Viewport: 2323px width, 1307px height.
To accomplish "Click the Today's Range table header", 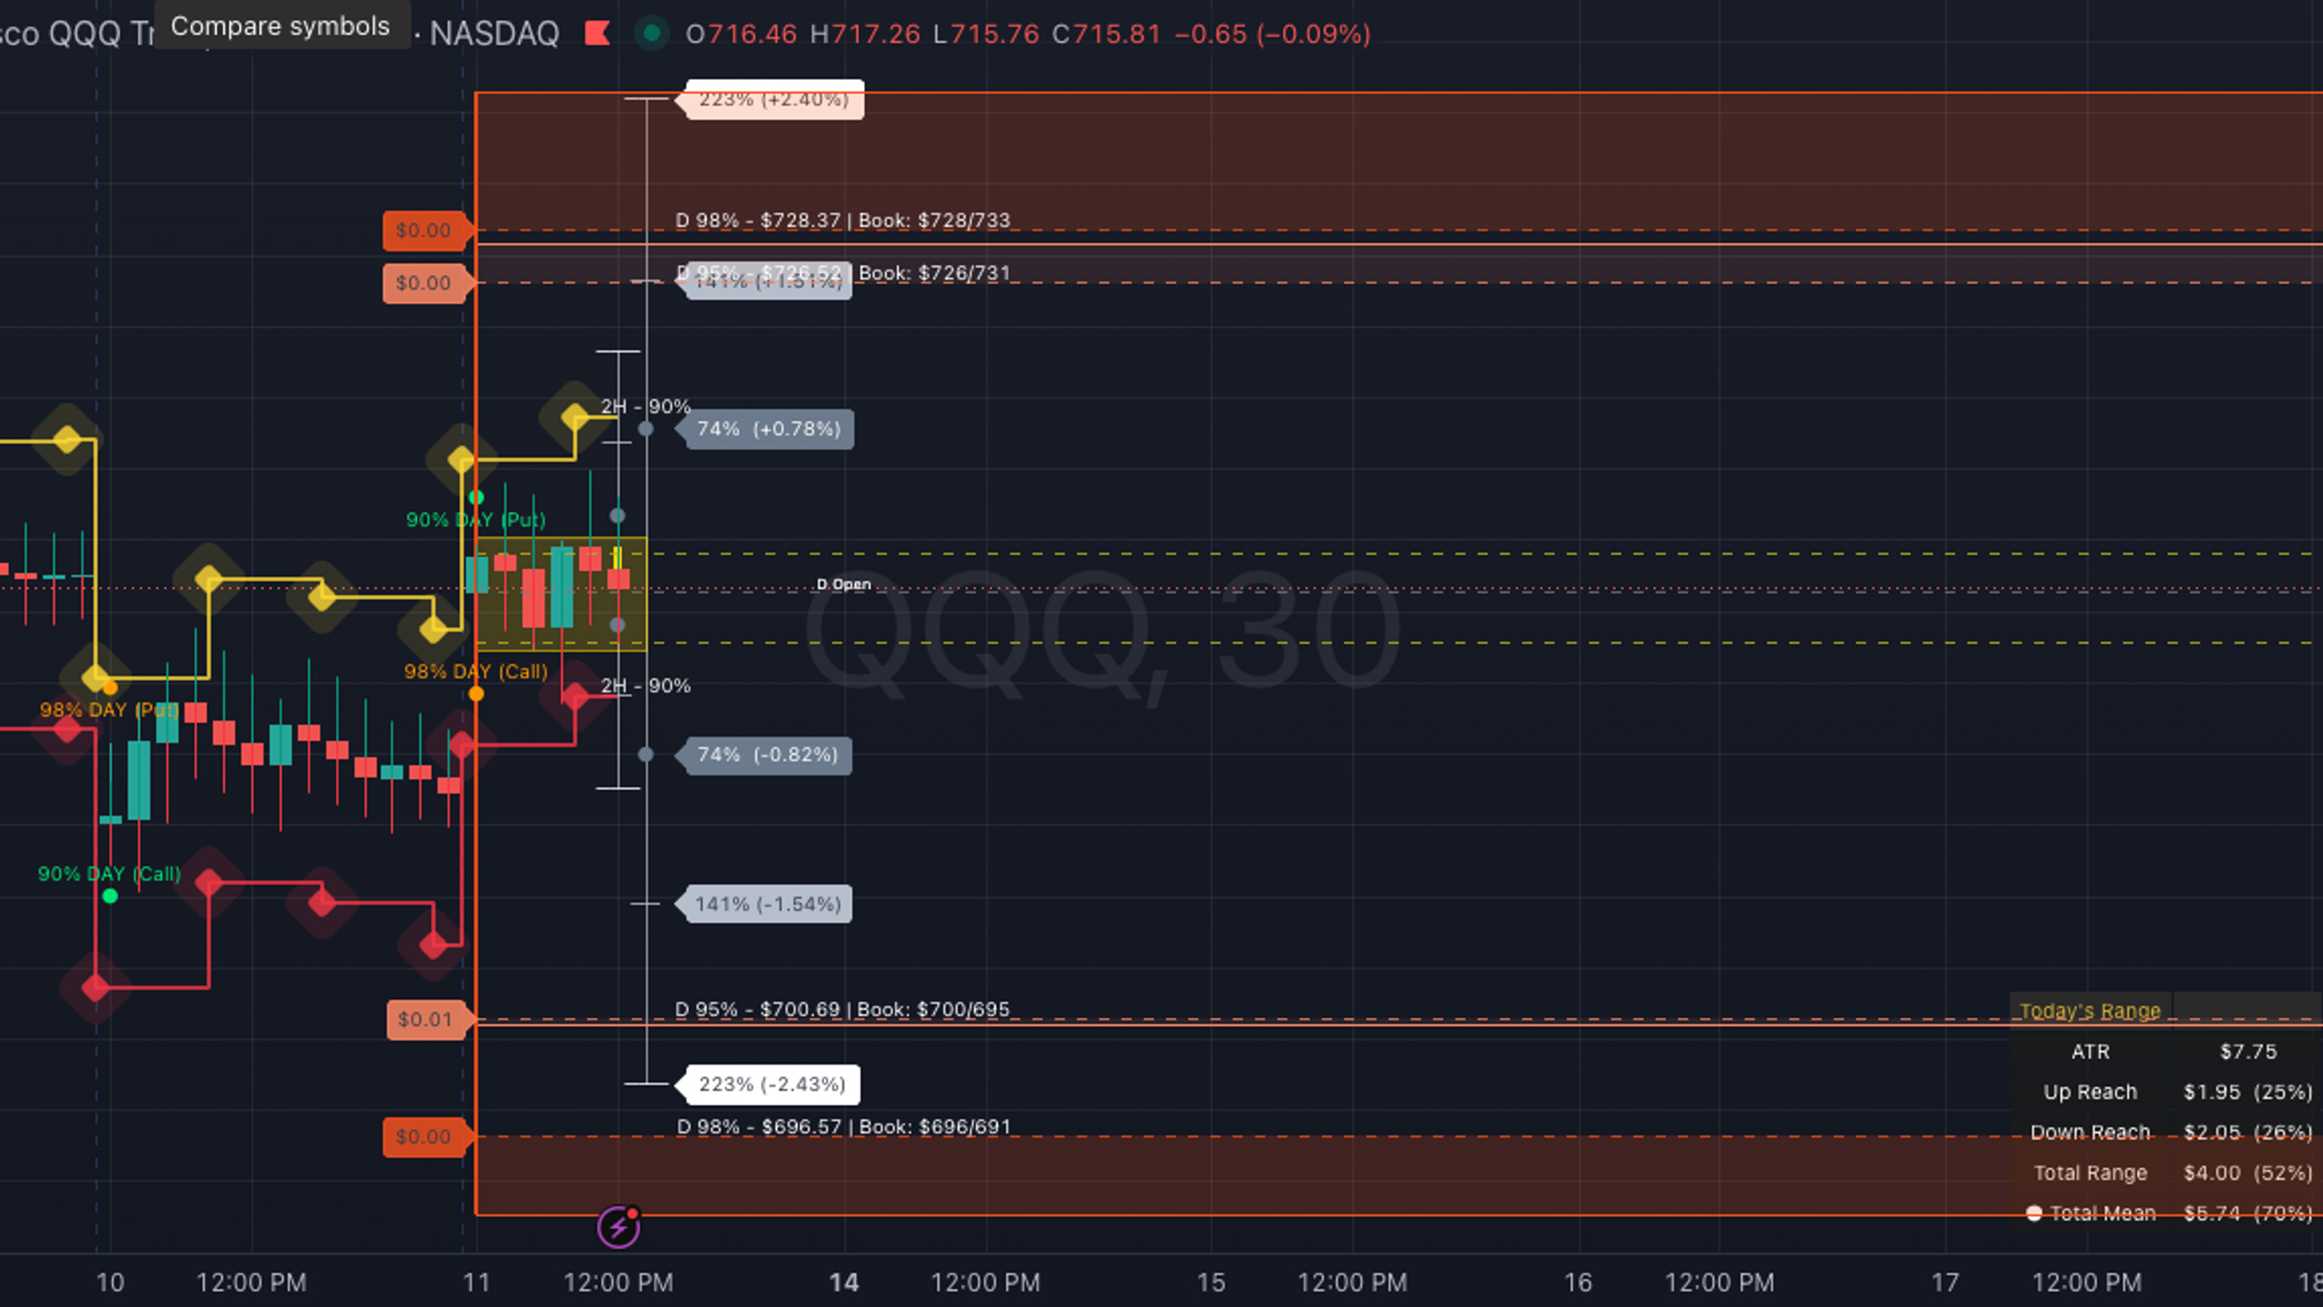I will tap(2090, 1011).
